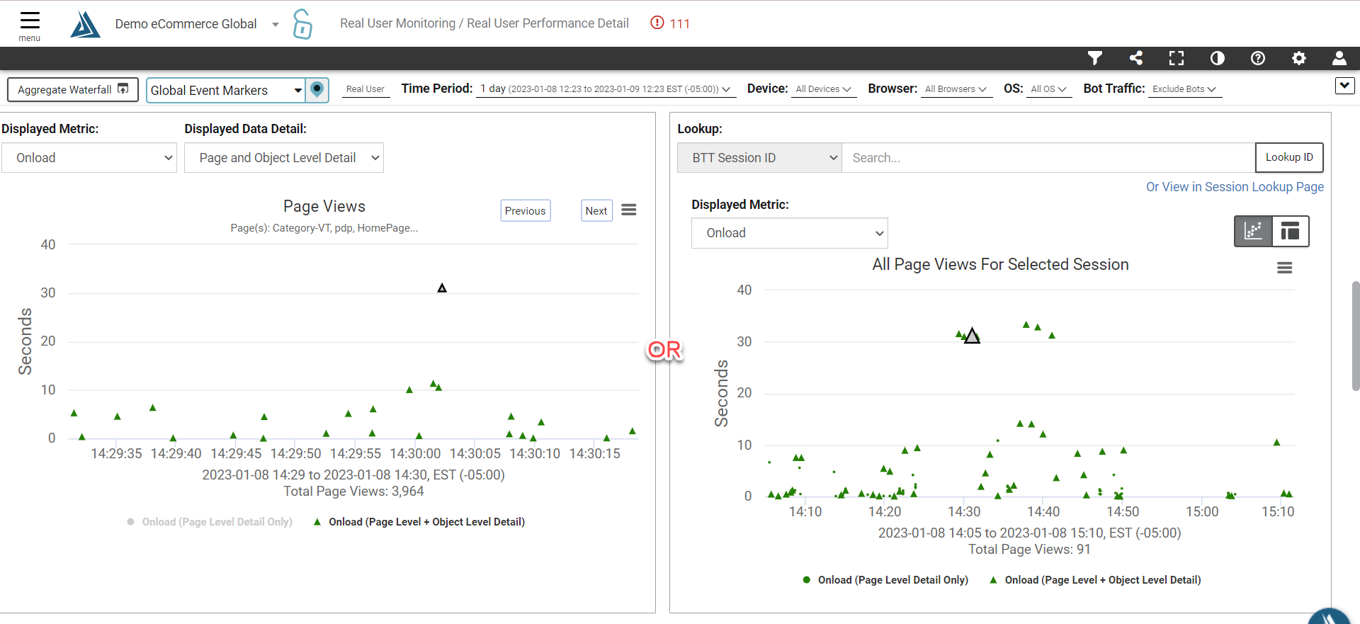Open Page Views chart hamburger menu
Viewport: 1360px width, 624px height.
point(629,210)
